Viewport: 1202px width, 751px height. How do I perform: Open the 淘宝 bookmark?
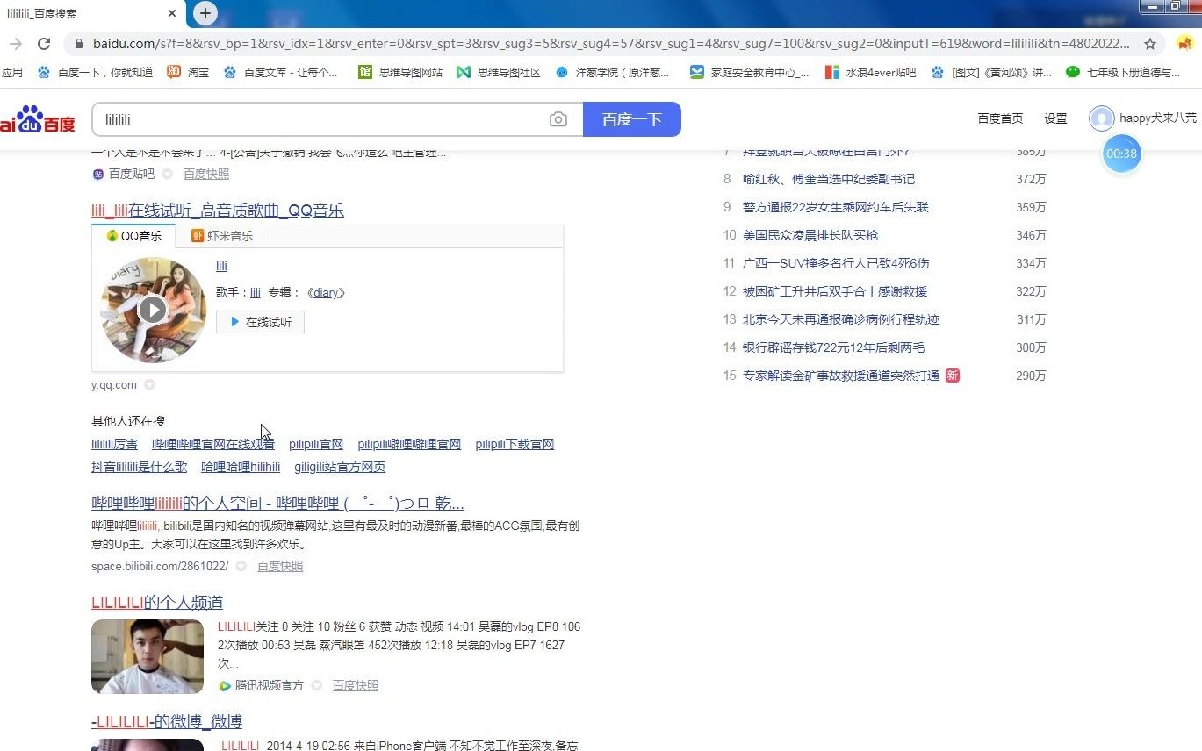pyautogui.click(x=188, y=72)
